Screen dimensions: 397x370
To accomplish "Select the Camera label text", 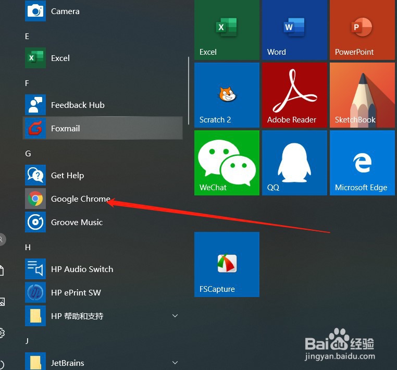I will pos(65,11).
